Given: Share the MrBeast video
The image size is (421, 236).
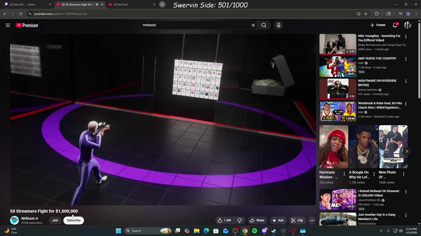Looking at the screenshot, I should 257,220.
